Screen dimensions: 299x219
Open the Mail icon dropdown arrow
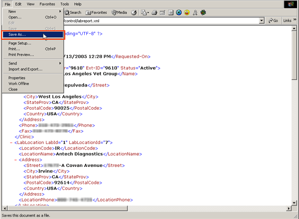[x=148, y=13]
